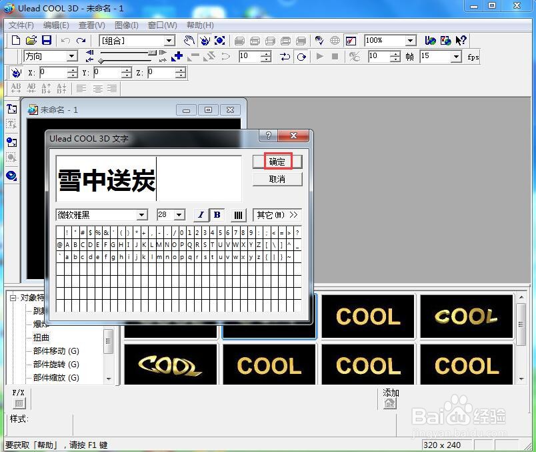
Task: Click the Insert geometric object tool
Action: click(11, 176)
